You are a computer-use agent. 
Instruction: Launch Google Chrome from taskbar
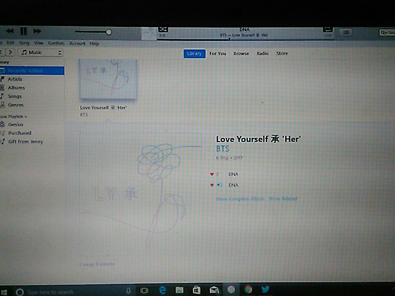pyautogui.click(x=248, y=290)
